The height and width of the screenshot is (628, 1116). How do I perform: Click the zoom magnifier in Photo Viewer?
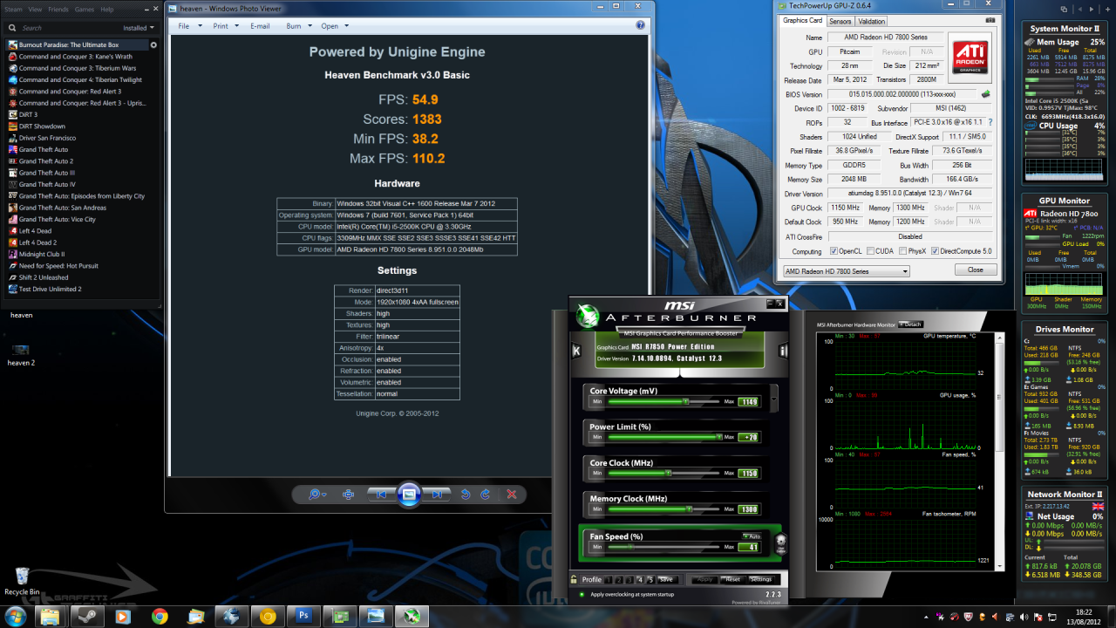click(x=317, y=495)
